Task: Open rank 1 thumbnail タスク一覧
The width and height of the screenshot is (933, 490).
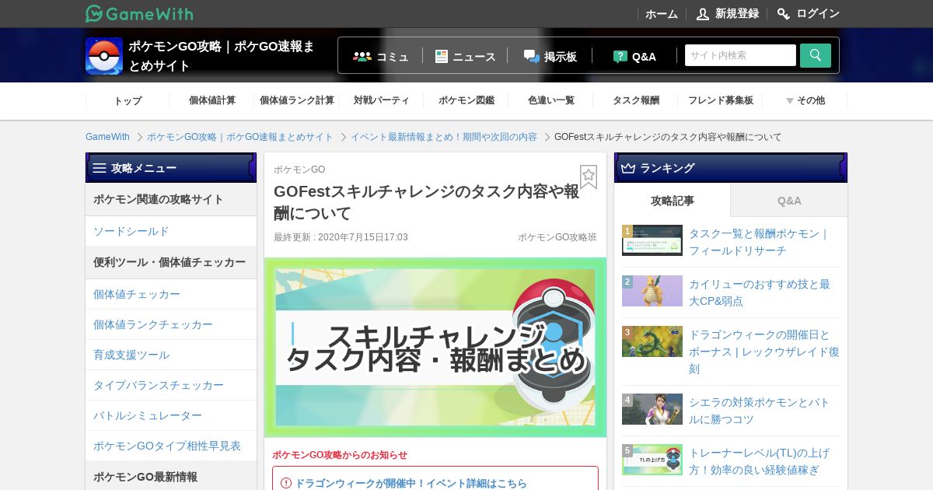Action: point(652,240)
